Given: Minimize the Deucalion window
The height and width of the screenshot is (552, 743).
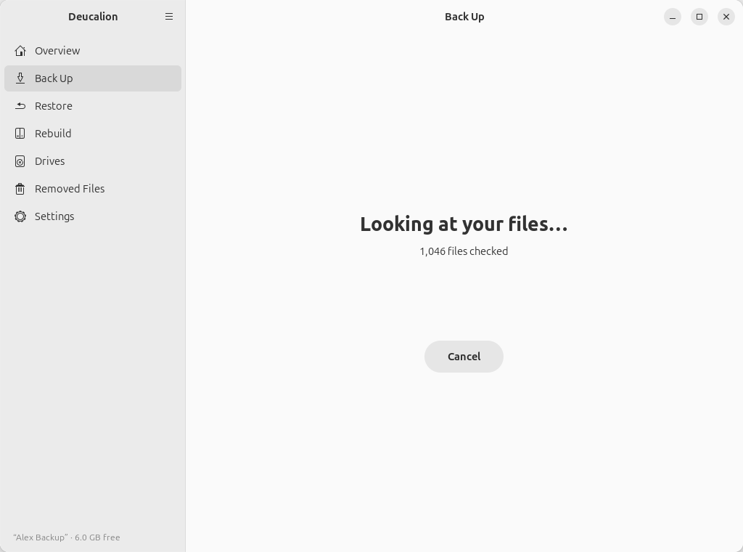Looking at the screenshot, I should point(673,17).
